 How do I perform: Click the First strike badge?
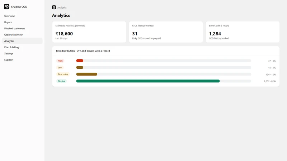(x=63, y=74)
